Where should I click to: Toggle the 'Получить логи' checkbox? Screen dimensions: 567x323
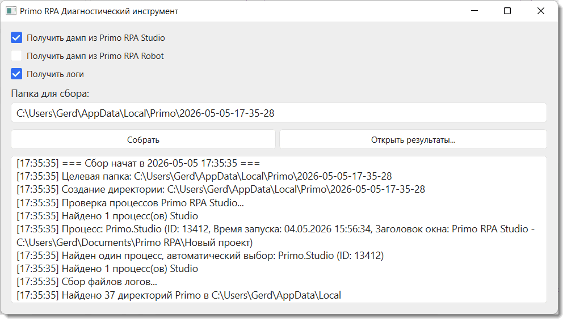point(16,74)
